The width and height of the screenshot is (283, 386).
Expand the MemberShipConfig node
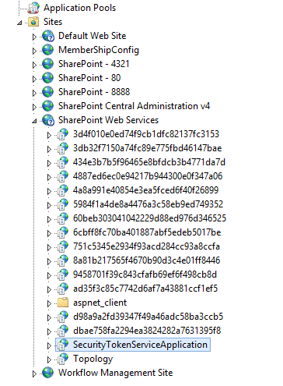click(34, 51)
